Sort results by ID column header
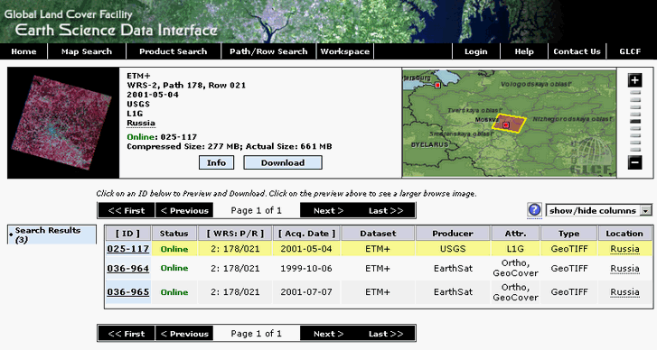657x350 pixels. tap(127, 234)
